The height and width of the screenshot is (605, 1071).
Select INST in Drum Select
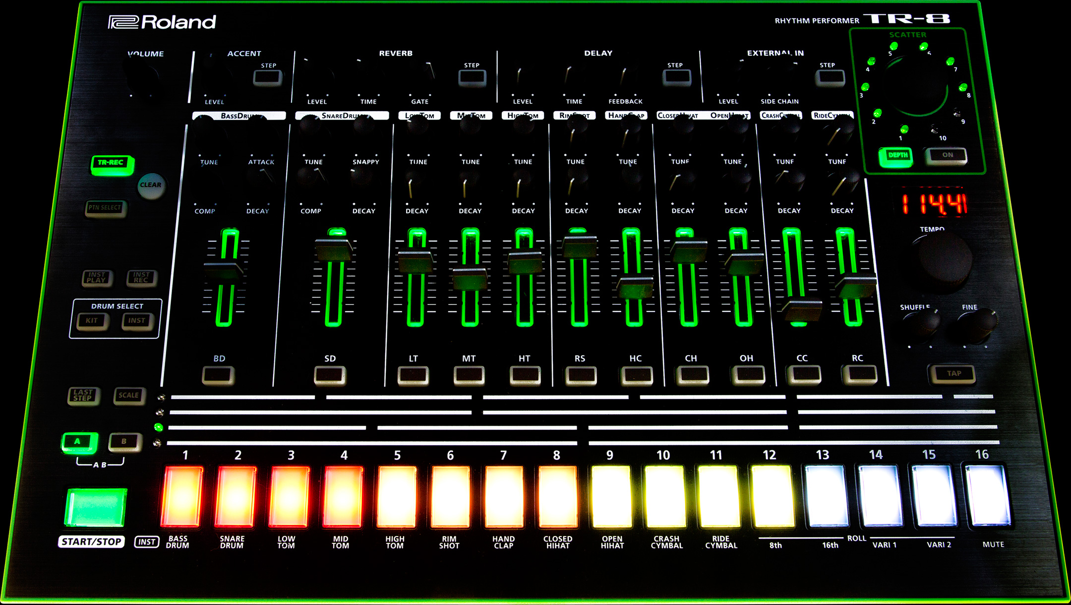(137, 321)
